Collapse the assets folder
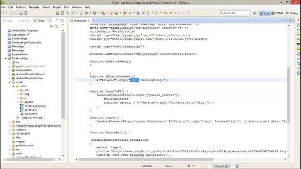The height and width of the screenshot is (169, 301). tap(9, 82)
